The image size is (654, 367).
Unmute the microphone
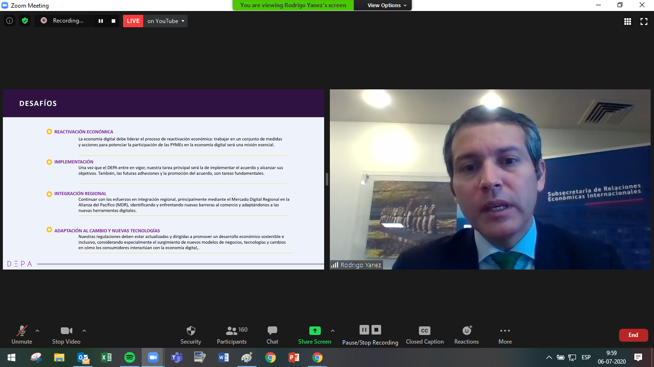tap(22, 335)
